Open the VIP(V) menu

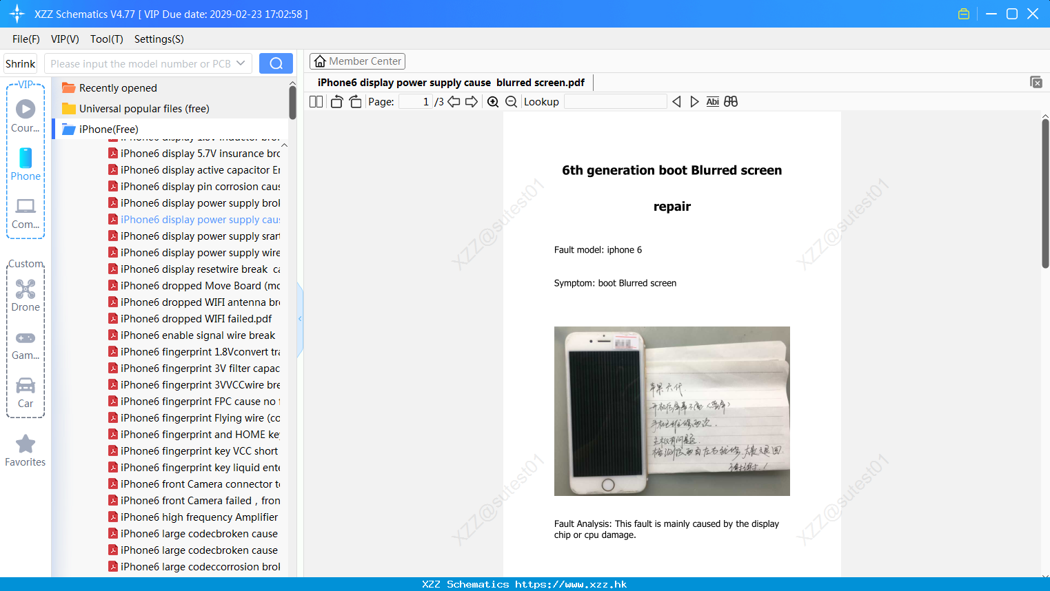[x=65, y=39]
